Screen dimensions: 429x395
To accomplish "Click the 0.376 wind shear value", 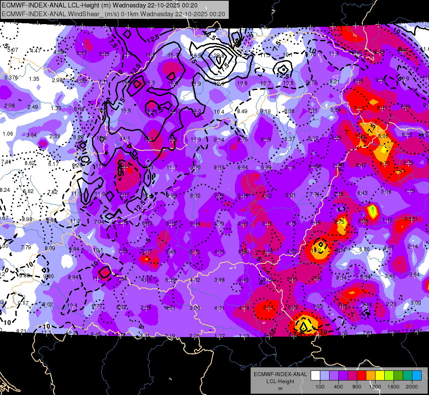I will (x=11, y=78).
